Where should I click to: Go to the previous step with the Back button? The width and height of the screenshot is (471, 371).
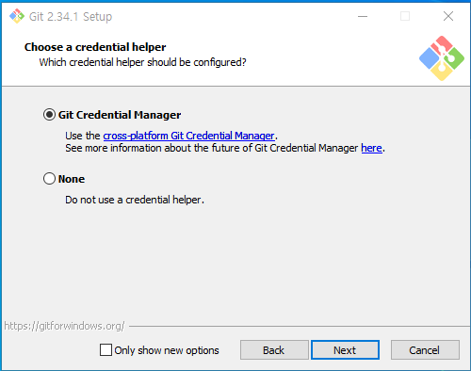pos(274,350)
